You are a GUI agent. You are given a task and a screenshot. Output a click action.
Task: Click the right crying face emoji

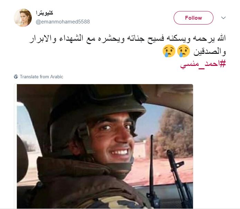point(183,51)
